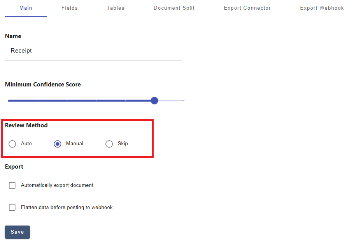Choose the Manual review method radio button
Screen dimensions: 354x250
[x=58, y=144]
